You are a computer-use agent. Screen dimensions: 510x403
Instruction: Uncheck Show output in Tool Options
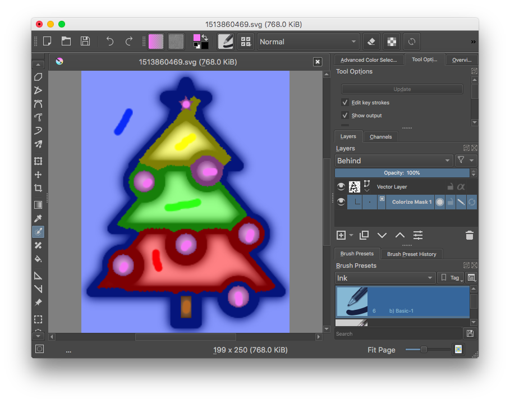click(344, 115)
